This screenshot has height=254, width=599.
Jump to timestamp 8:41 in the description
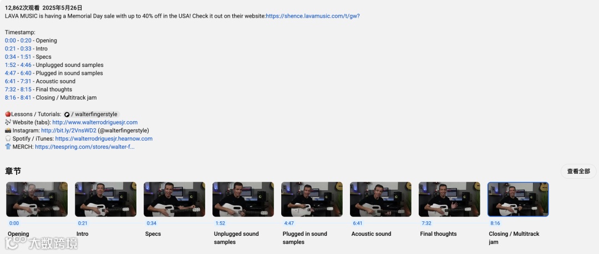pyautogui.click(x=26, y=97)
